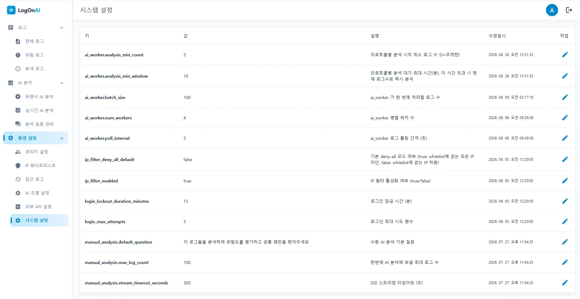
Task: Open 실시간 AI 분석
Action: (x=40, y=110)
